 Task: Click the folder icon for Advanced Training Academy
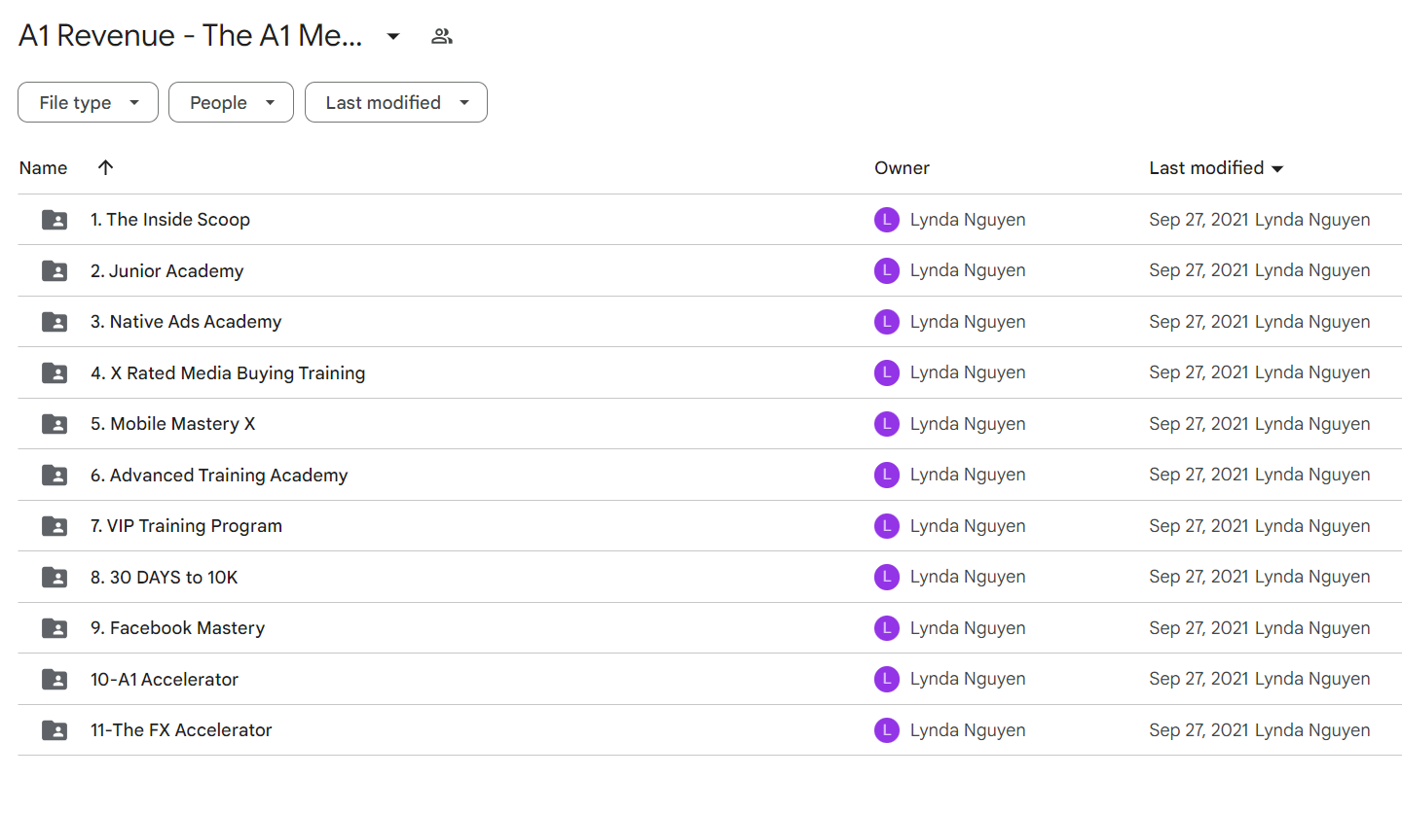pos(55,476)
